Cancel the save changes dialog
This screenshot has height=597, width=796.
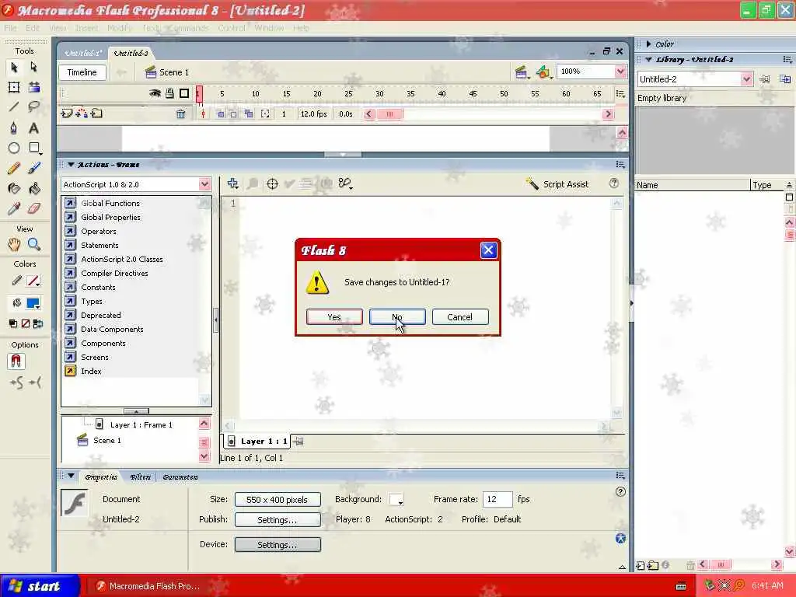[x=460, y=317]
